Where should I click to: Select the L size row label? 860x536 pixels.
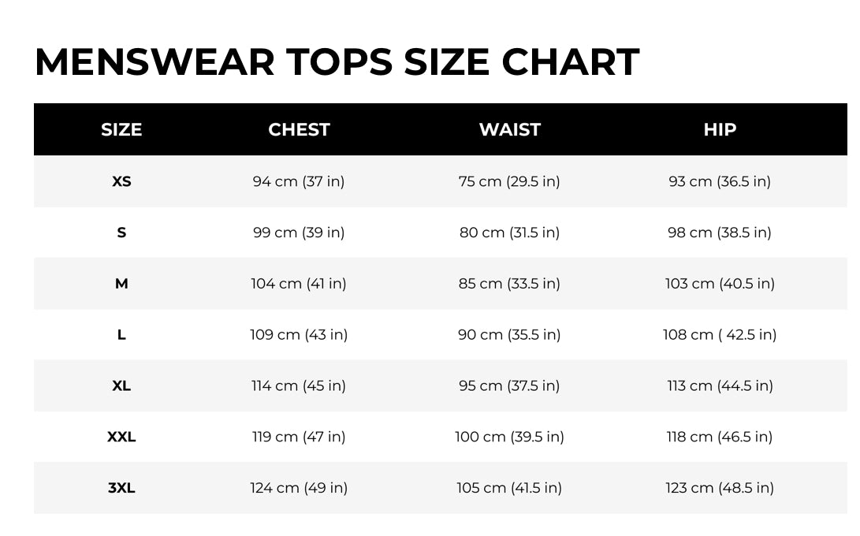[x=121, y=334]
